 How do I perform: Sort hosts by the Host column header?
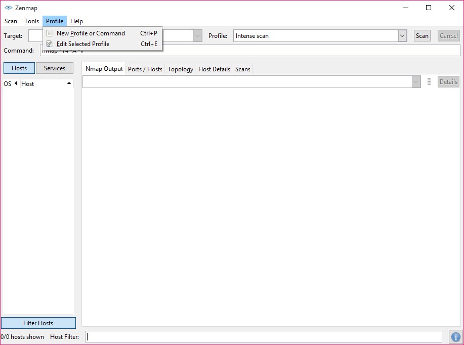[47, 84]
